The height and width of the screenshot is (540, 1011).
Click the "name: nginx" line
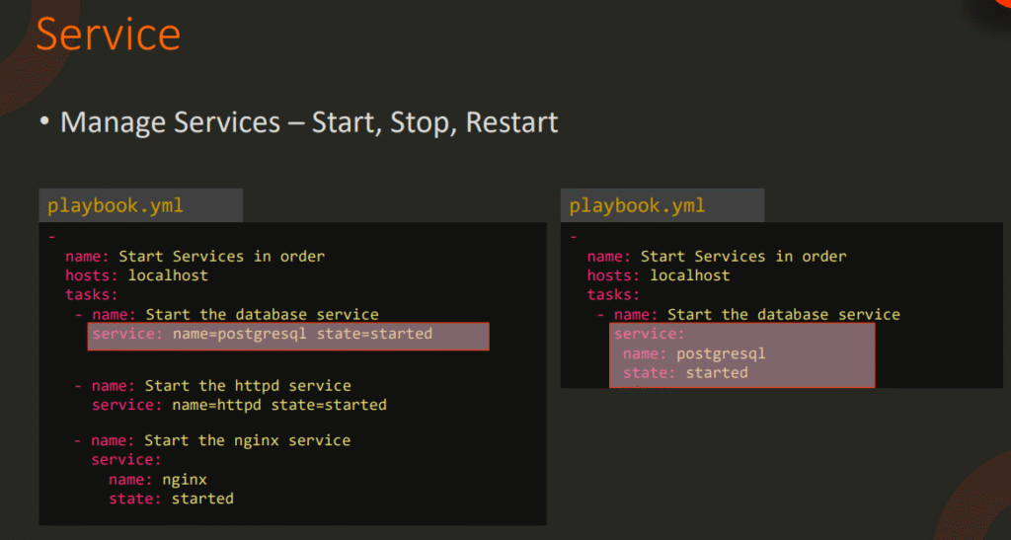click(x=157, y=480)
